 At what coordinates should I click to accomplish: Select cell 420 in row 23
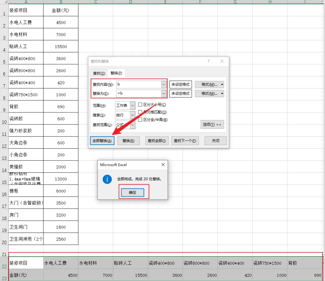tap(235, 275)
